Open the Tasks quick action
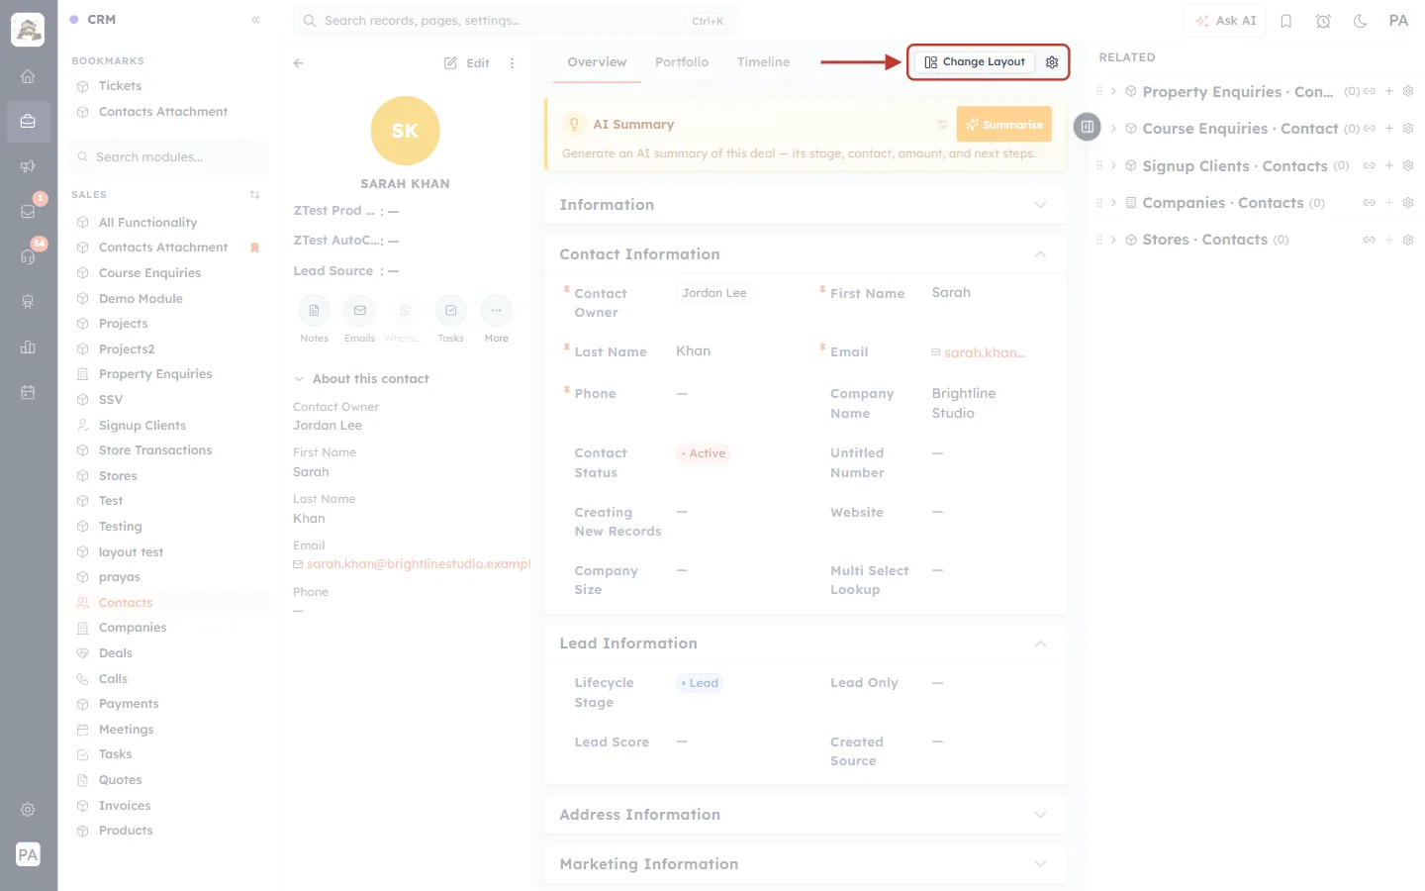 click(x=450, y=311)
